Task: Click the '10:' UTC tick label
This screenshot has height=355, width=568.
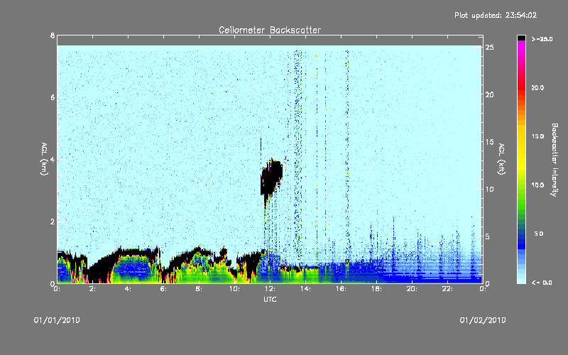Action: [234, 289]
